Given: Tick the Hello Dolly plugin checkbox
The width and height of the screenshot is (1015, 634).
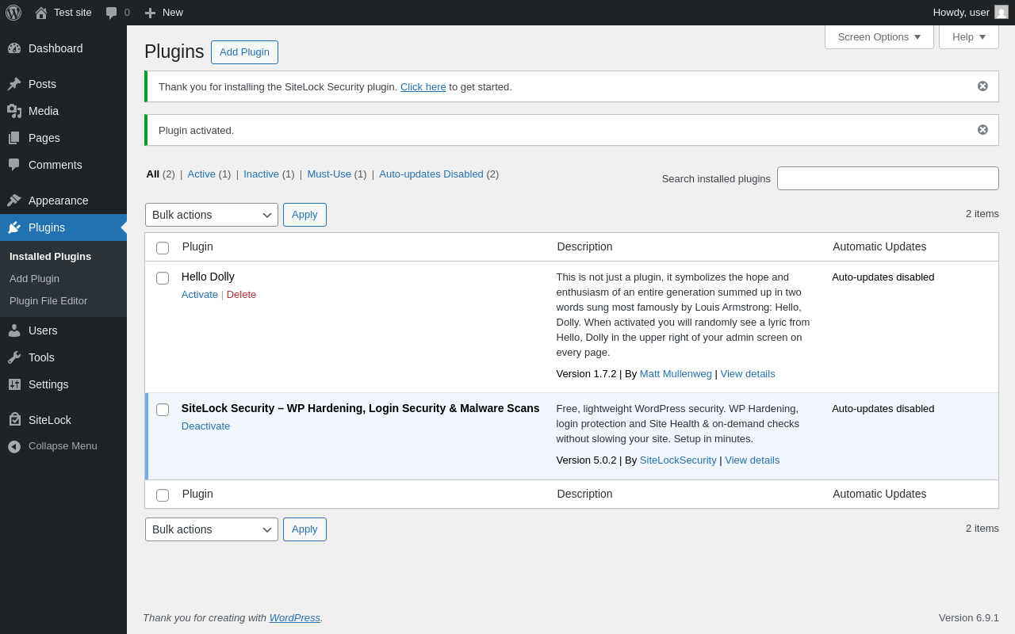Looking at the screenshot, I should (163, 278).
